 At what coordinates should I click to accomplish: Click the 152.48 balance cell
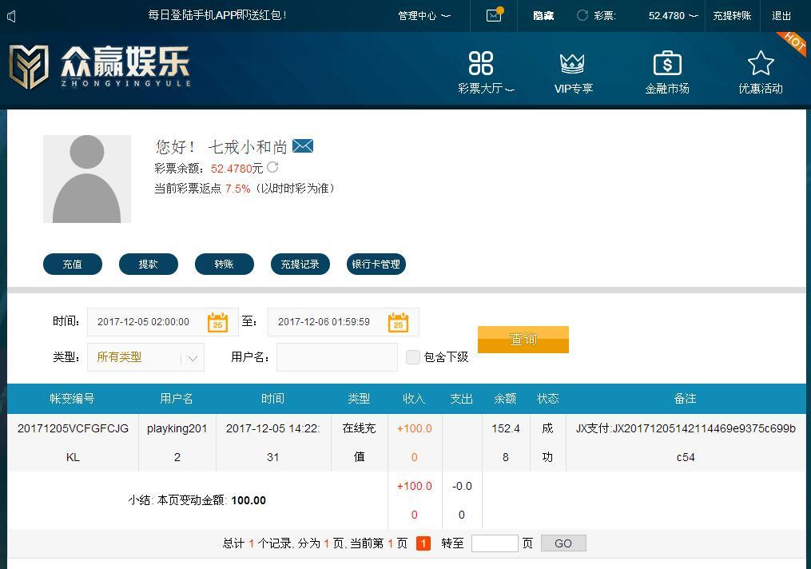pos(505,443)
